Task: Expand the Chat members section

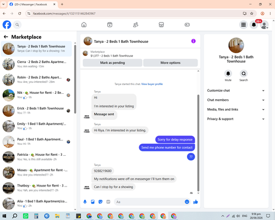Action: point(236,100)
